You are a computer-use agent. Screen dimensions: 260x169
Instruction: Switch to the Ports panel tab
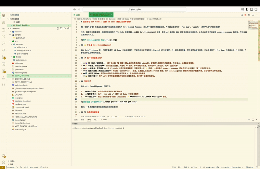[x=96, y=120]
